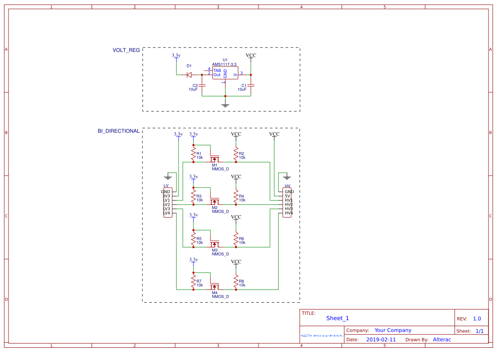The image size is (497, 352).
Task: Select the AMS1117-3.3 regulator symbol U1
Action: (x=224, y=72)
